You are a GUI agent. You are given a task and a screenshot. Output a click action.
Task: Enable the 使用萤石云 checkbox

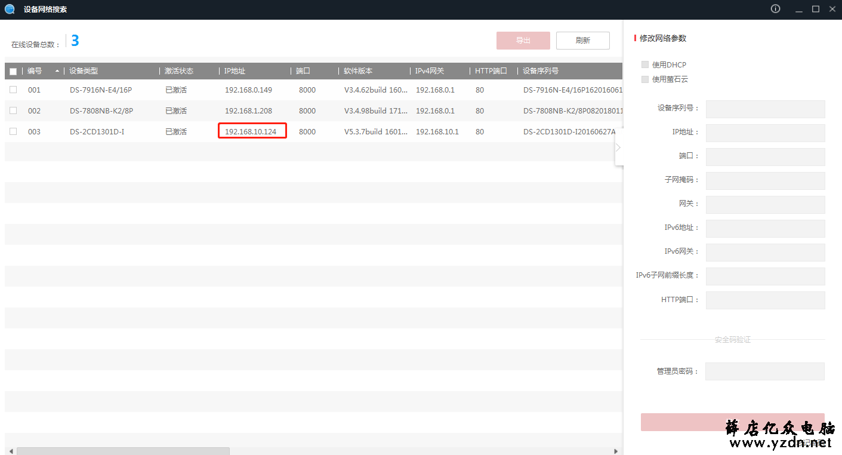point(644,79)
